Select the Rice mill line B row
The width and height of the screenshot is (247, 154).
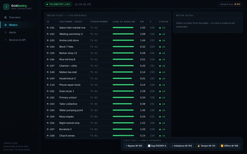click(108, 59)
